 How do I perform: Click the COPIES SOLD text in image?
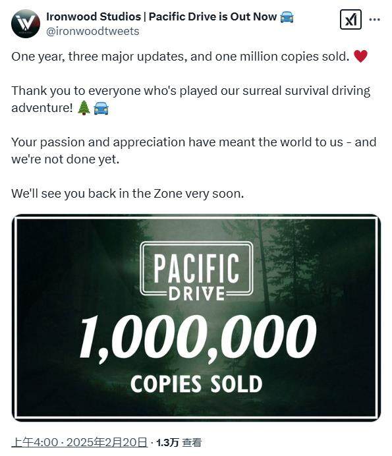click(x=196, y=384)
